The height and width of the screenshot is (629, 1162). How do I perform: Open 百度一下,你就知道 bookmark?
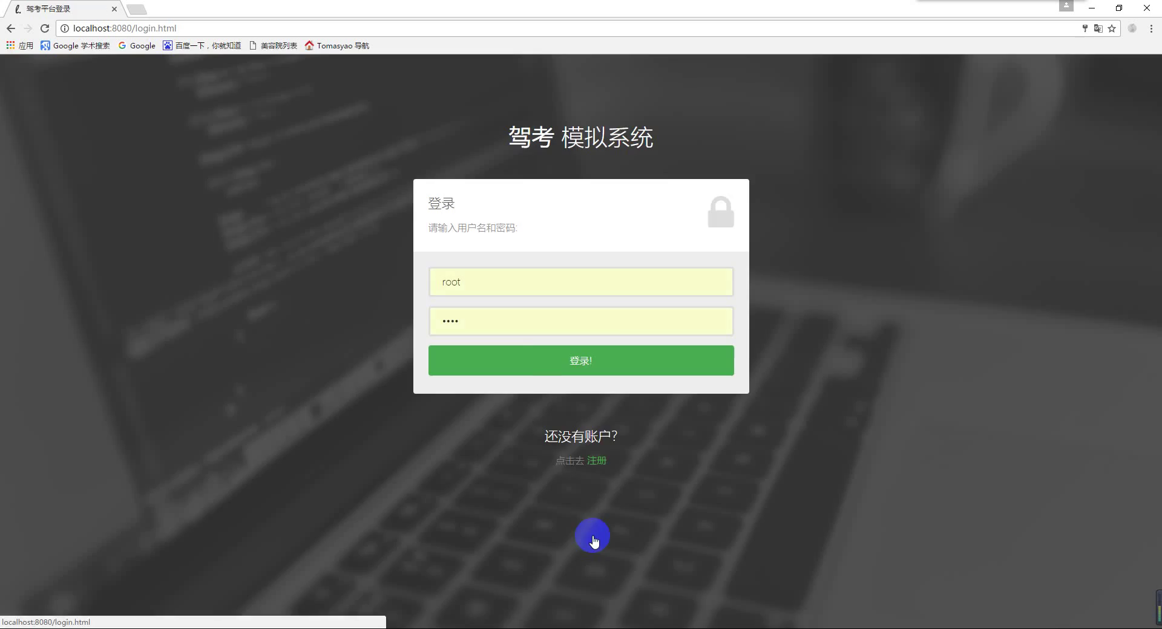click(x=202, y=45)
